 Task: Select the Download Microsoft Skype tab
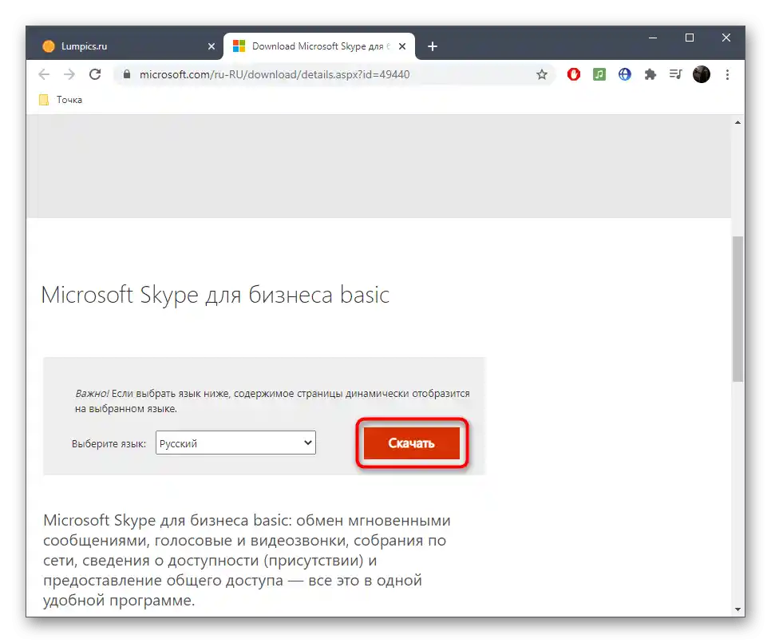(319, 46)
